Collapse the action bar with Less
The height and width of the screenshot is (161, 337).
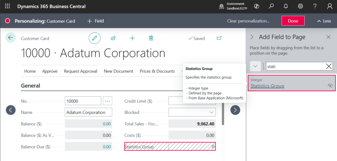(324, 21)
